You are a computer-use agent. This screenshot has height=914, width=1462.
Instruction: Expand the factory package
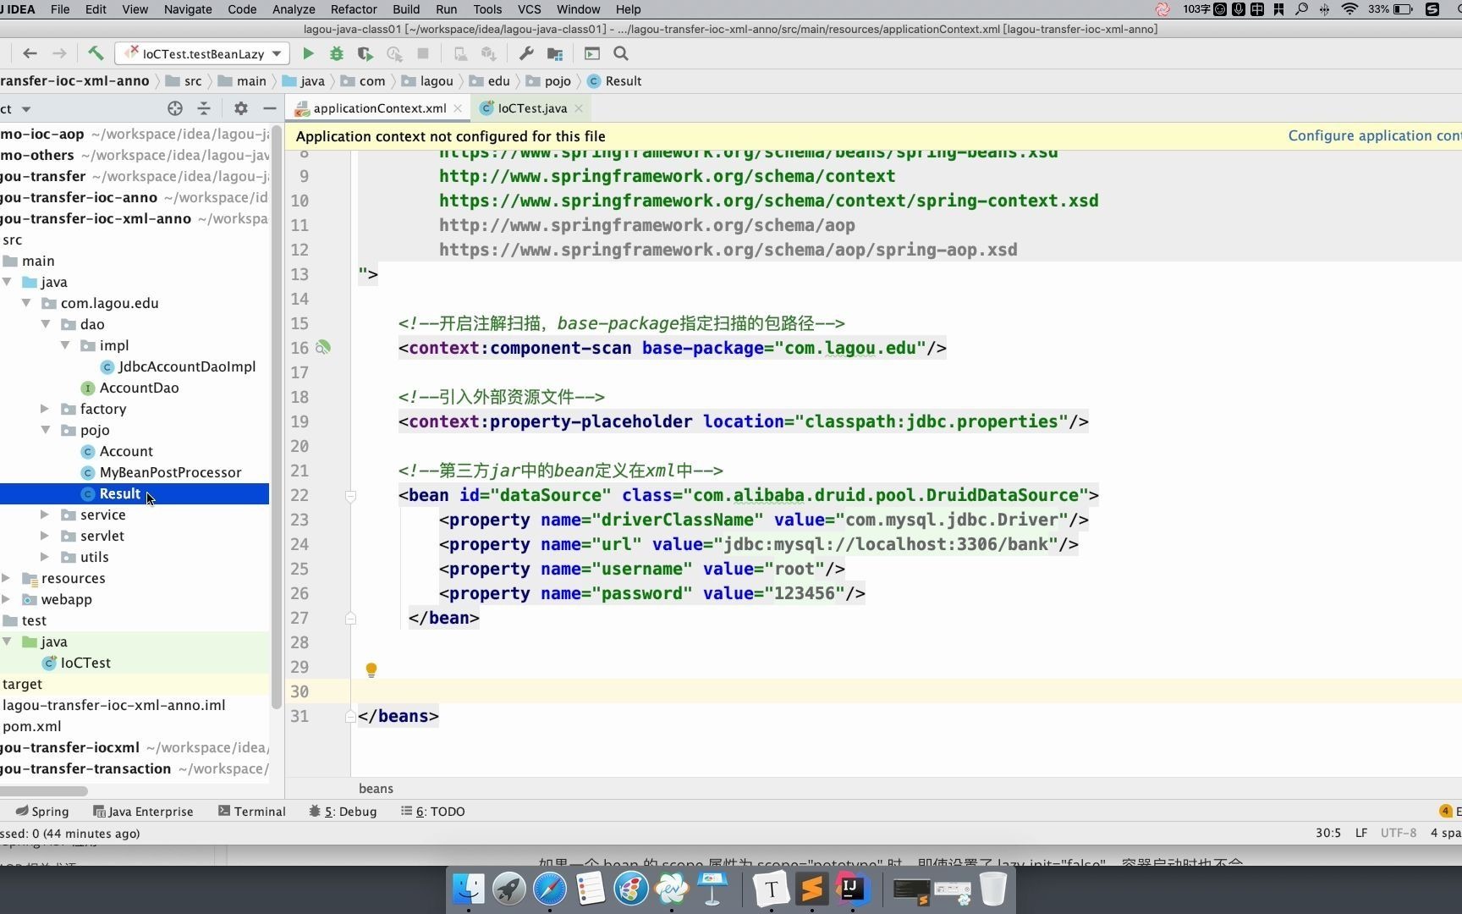pyautogui.click(x=46, y=409)
